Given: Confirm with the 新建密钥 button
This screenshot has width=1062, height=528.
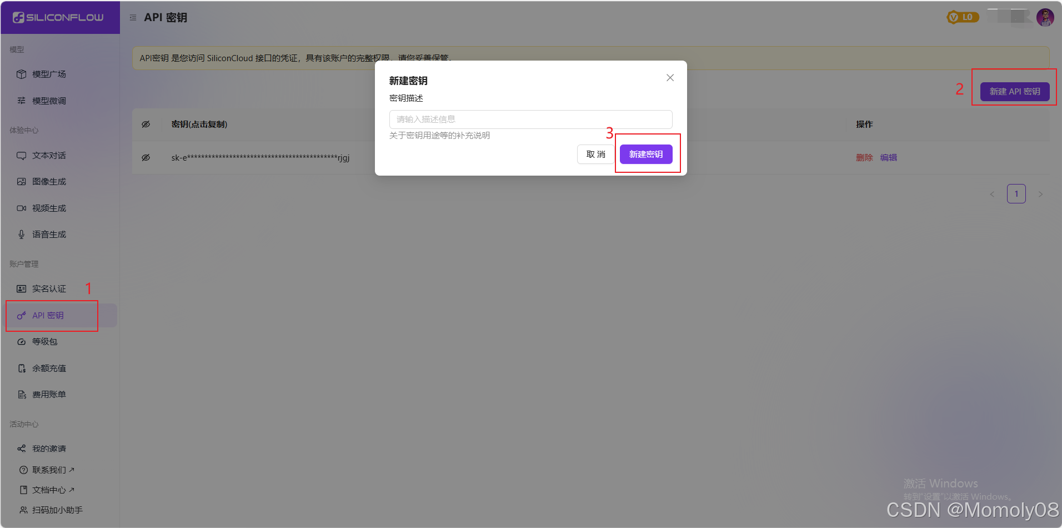Looking at the screenshot, I should coord(646,154).
